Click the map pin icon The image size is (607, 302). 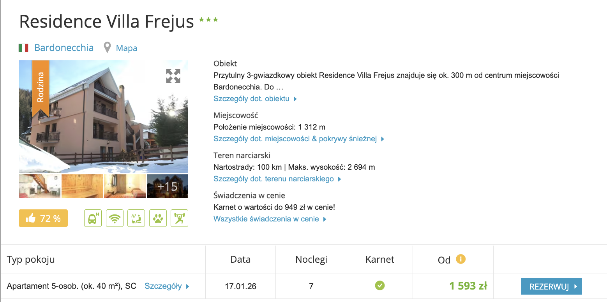pyautogui.click(x=107, y=48)
